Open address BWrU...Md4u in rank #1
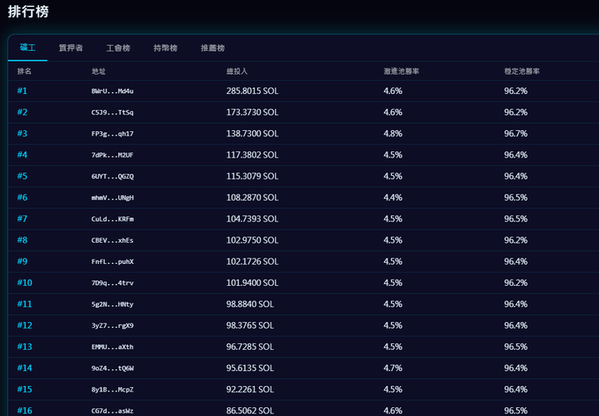 (113, 91)
